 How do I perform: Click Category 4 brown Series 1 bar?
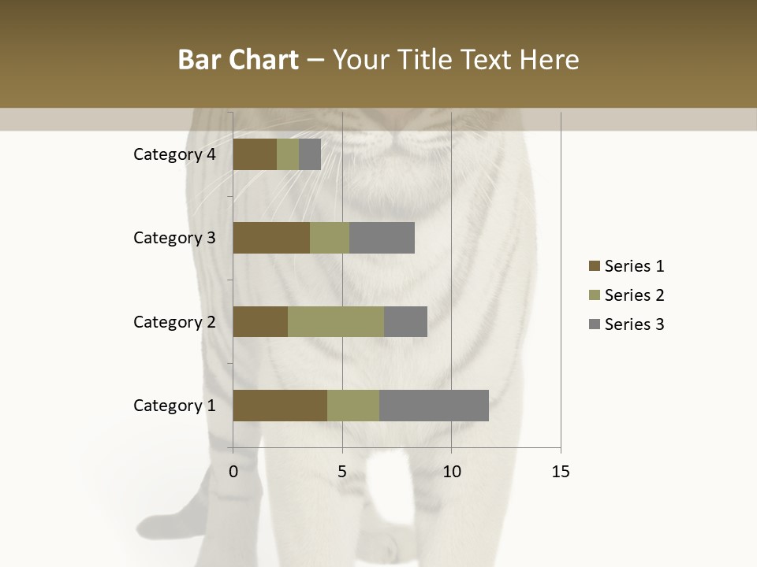(255, 154)
